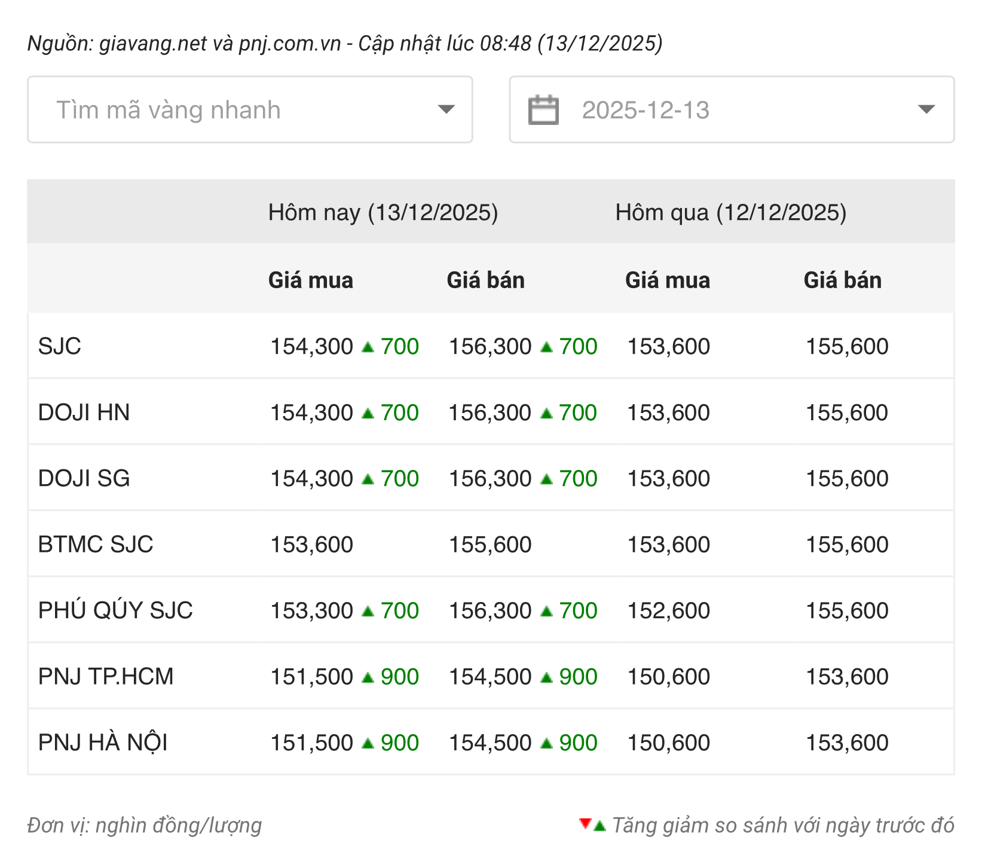The image size is (982, 868).
Task: Click the green up triangle in the legend
Action: pos(599,826)
